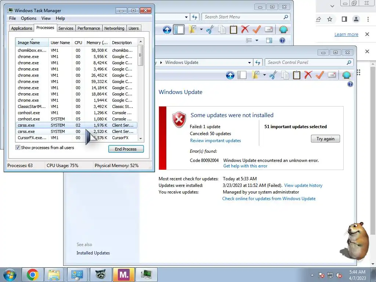The height and width of the screenshot is (282, 376).
Task: Click the blue shell icon in Windows Update toolbar
Action: click(x=347, y=75)
